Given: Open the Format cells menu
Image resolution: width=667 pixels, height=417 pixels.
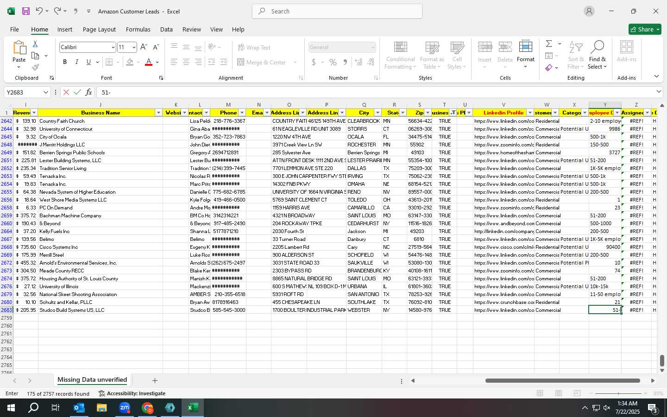Looking at the screenshot, I should pos(525,55).
